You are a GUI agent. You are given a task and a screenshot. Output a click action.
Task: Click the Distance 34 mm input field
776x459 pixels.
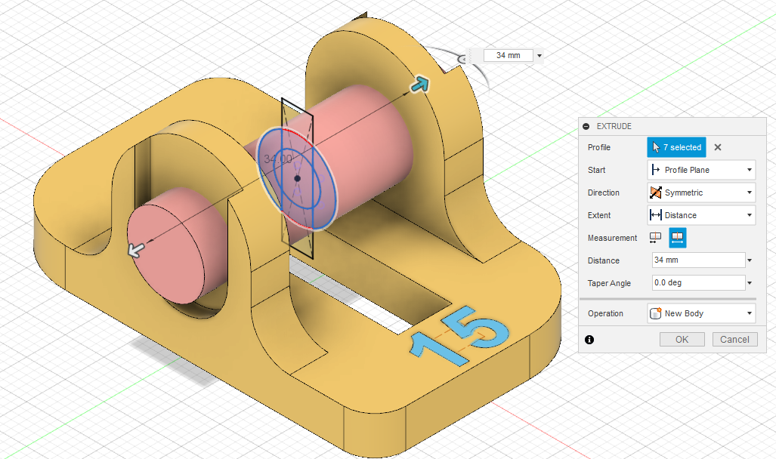coord(698,260)
